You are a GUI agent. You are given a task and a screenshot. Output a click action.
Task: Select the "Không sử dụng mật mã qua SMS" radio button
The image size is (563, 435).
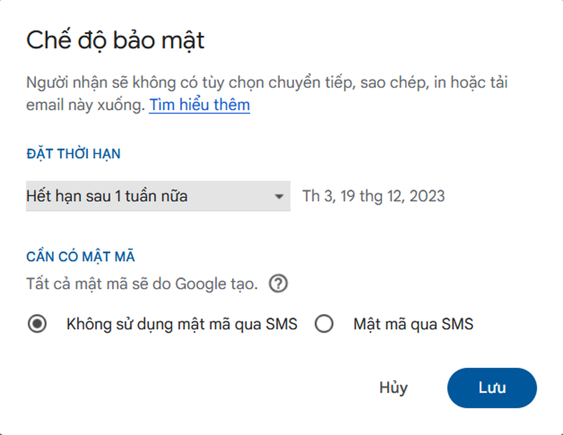37,324
